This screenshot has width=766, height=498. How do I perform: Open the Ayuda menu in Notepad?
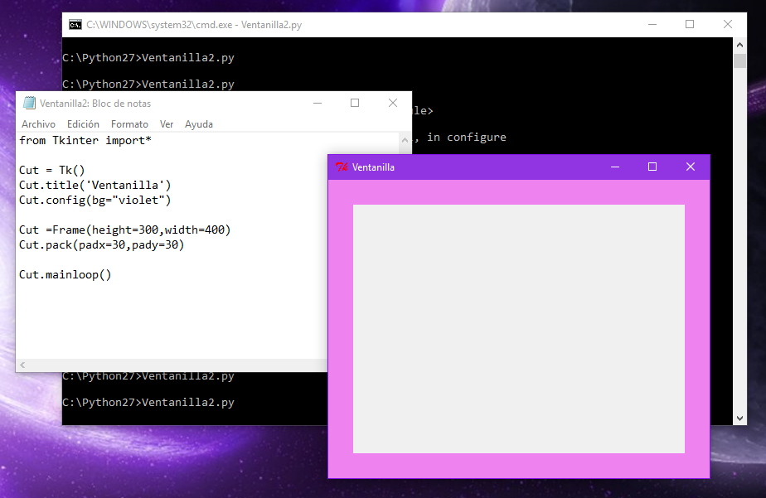[x=199, y=123]
